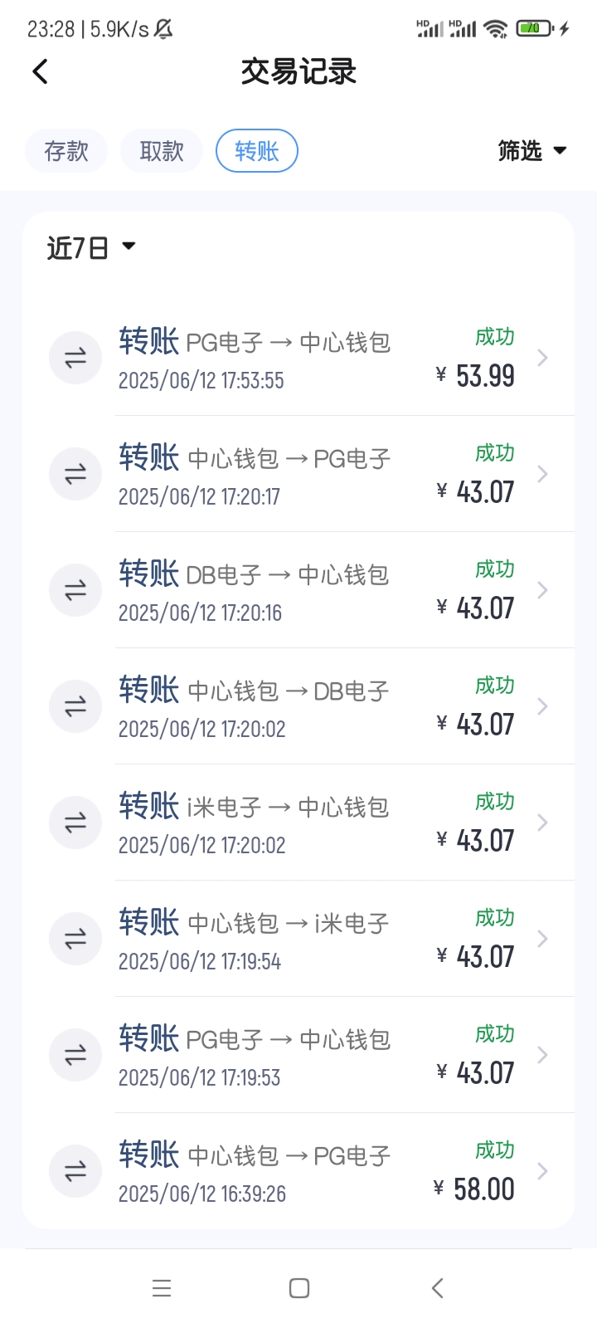Image resolution: width=597 pixels, height=1328 pixels.
Task: Tap transfer icon for 17:19:54 i米电子 record
Action: [x=75, y=939]
